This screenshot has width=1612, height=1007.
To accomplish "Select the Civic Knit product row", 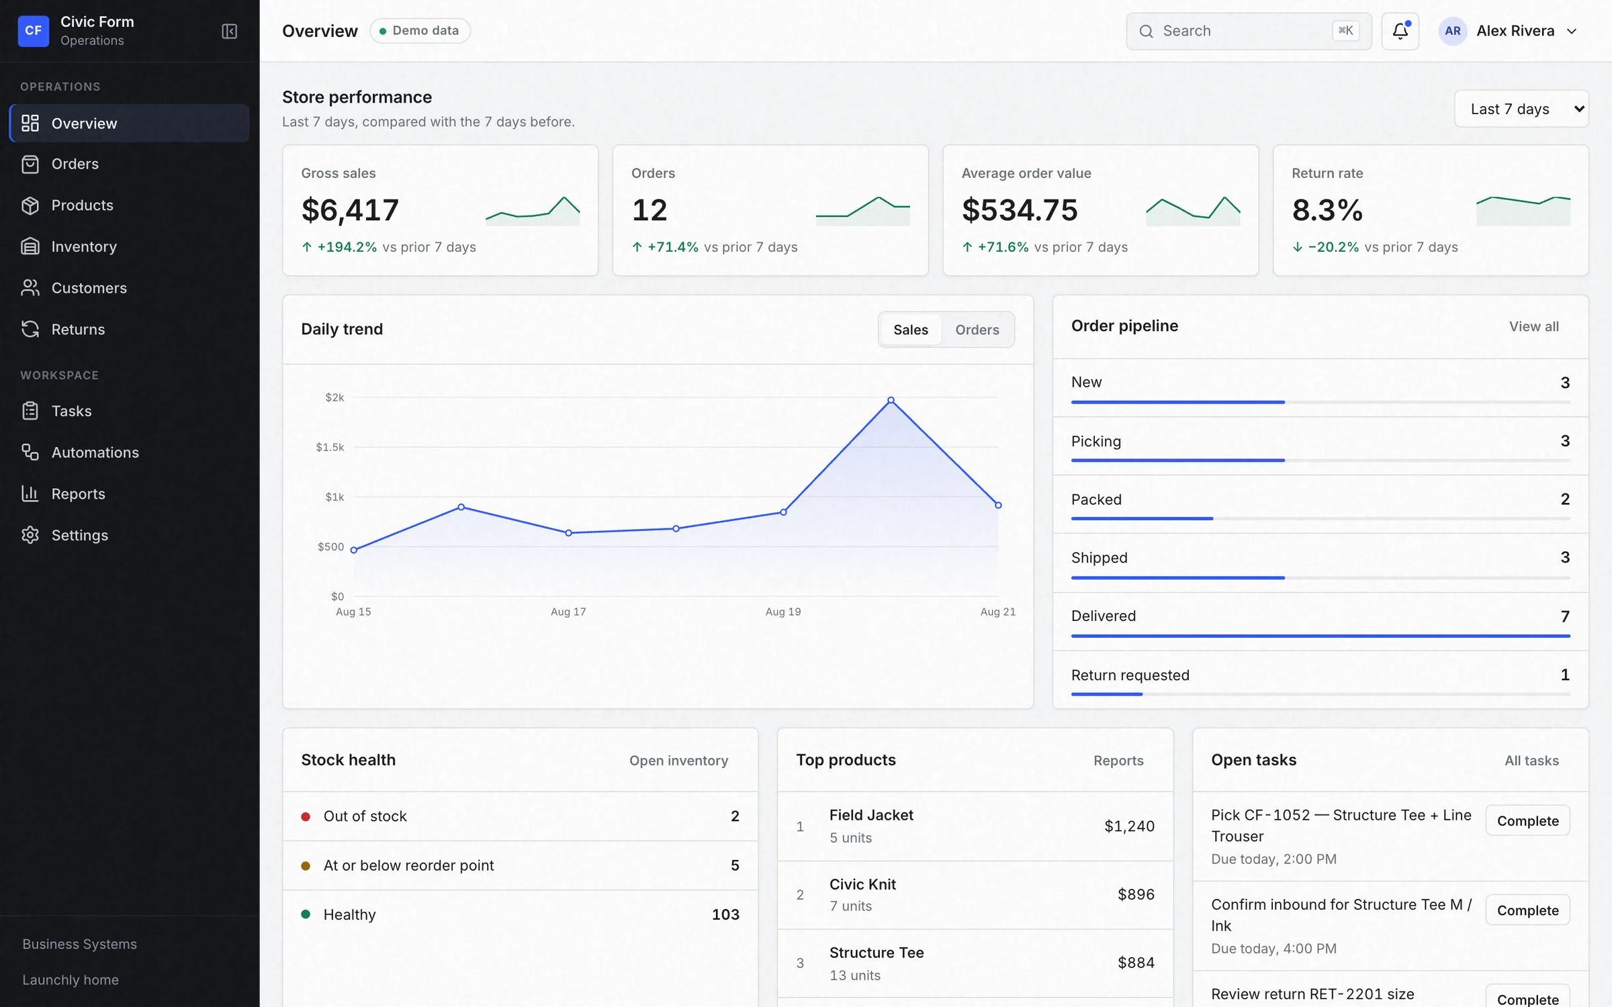I will click(975, 895).
